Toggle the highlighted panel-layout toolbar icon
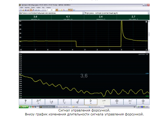This screenshot has width=158, height=118. tap(71, 10)
